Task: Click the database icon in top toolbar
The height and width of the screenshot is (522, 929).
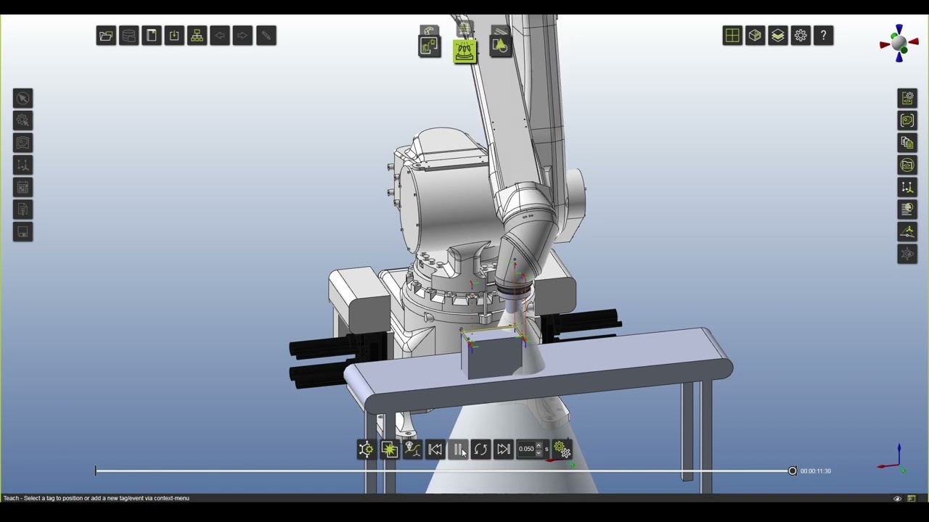Action: tap(128, 36)
